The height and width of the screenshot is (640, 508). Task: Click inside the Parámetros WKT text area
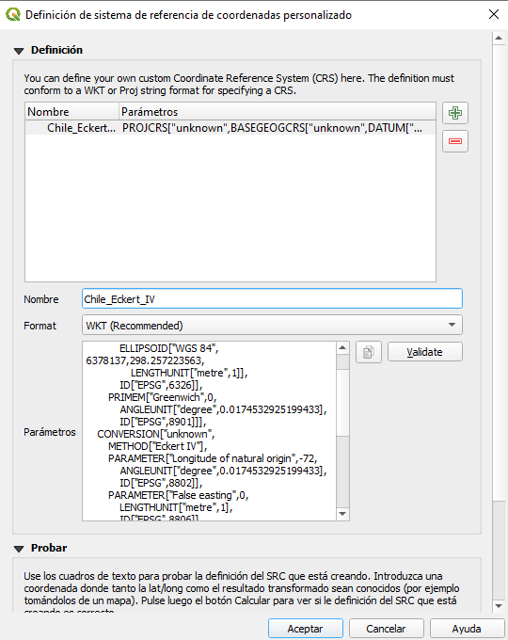[210, 431]
